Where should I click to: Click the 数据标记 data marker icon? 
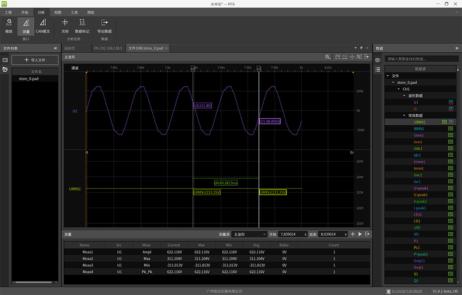click(x=82, y=26)
